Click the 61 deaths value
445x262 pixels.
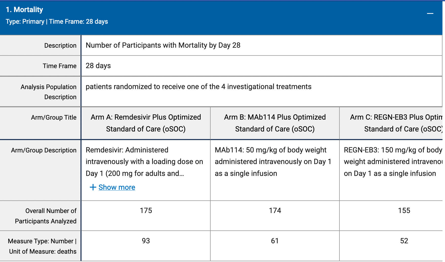tap(275, 241)
